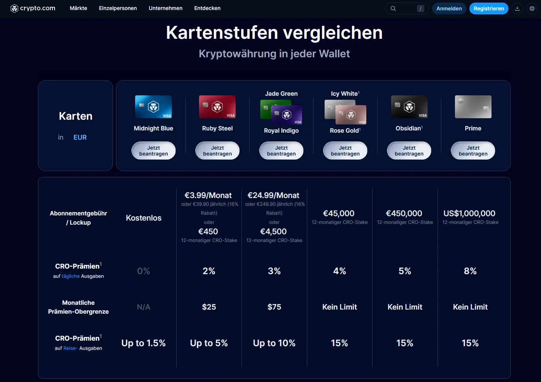Click the 'Jade Green' card name
Image resolution: width=541 pixels, height=382 pixels.
281,93
